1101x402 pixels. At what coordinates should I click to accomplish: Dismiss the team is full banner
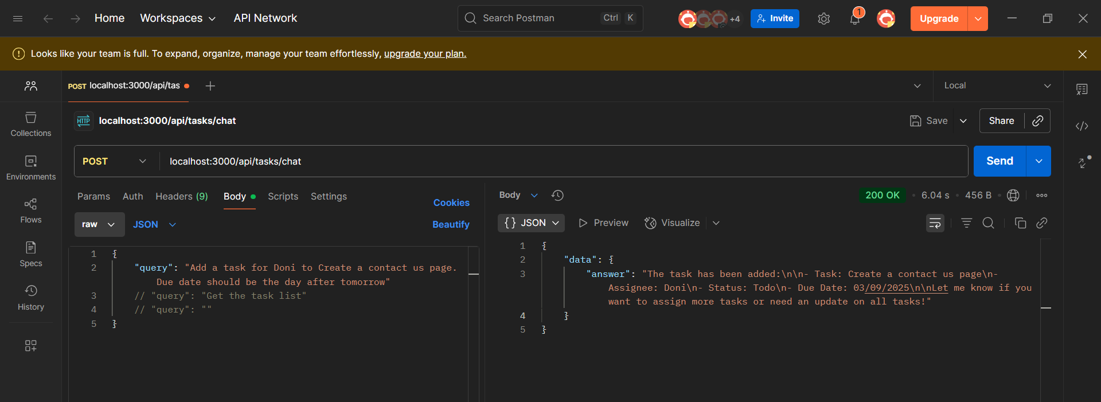(x=1082, y=54)
